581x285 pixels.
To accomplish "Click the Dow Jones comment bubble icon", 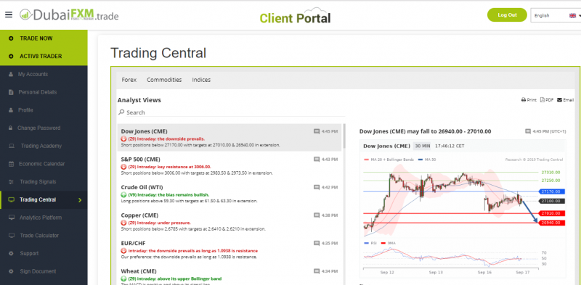I will coord(317,131).
